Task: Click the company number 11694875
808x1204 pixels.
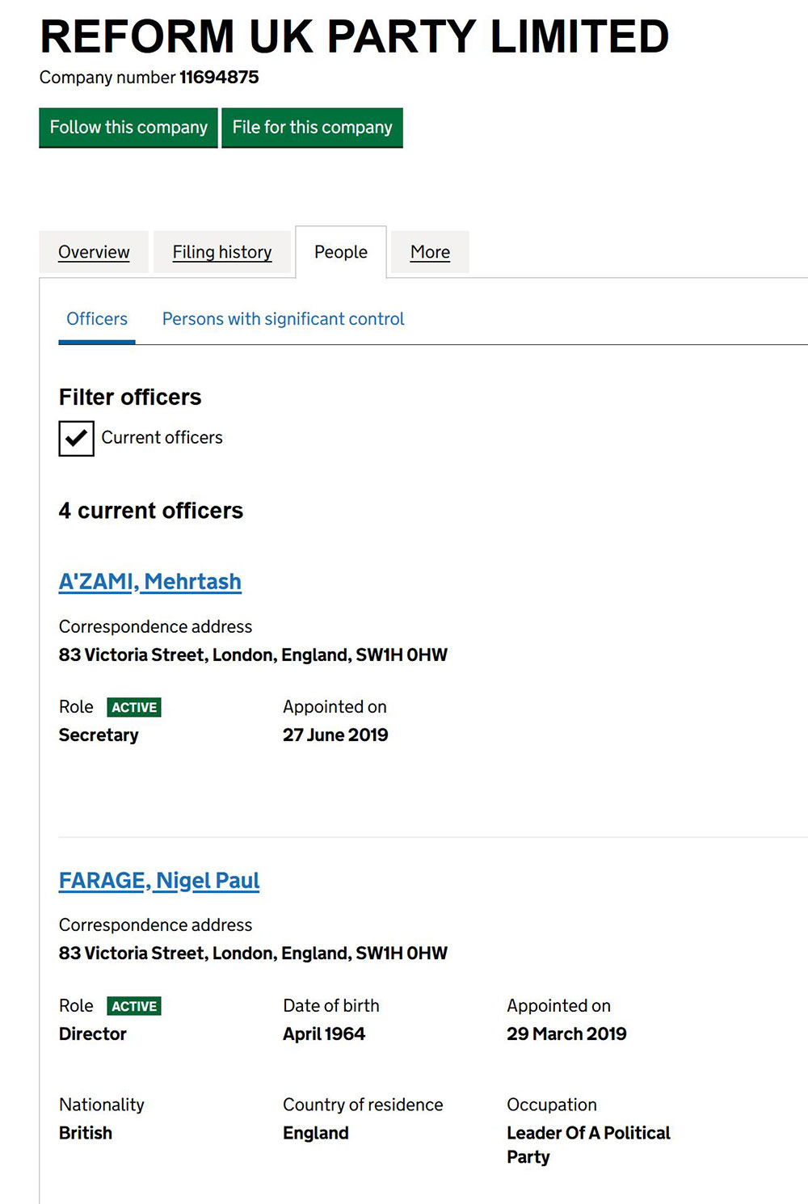Action: tap(219, 78)
